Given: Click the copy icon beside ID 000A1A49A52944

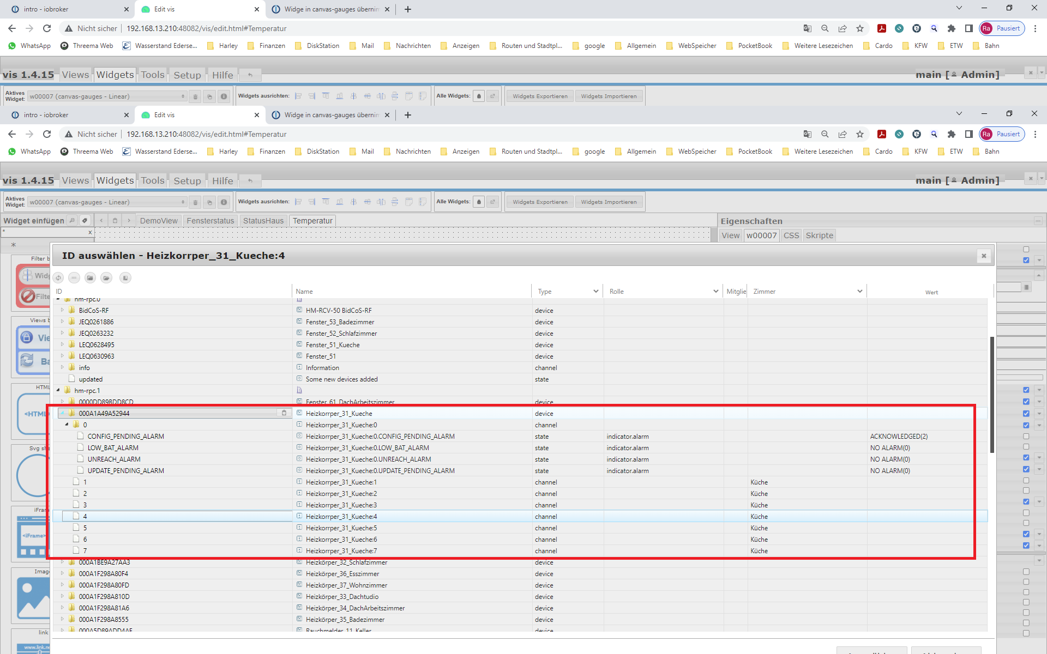Looking at the screenshot, I should tap(284, 413).
